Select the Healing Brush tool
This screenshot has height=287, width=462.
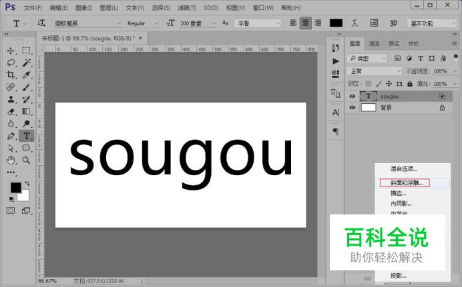(x=11, y=87)
